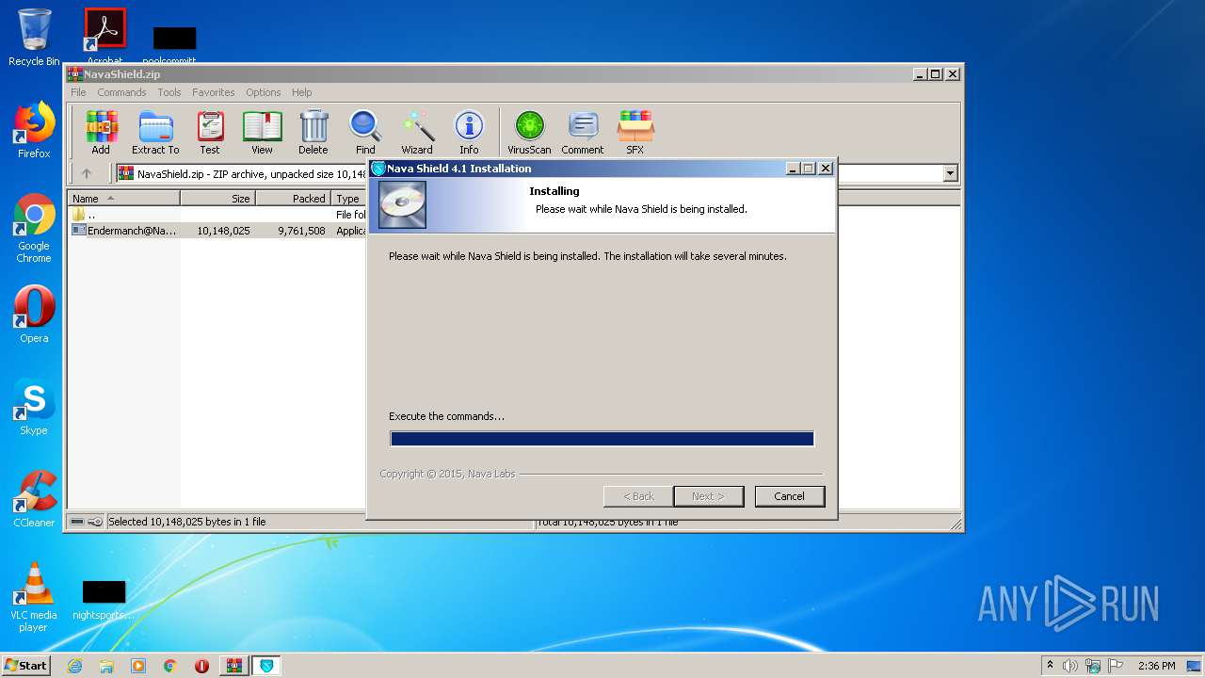The width and height of the screenshot is (1205, 678).
Task: Click the WinRAR window resize grip
Action: point(956,524)
